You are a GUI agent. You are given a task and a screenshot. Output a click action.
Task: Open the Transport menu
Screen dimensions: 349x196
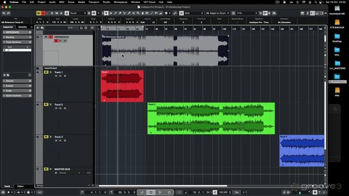click(x=94, y=2)
